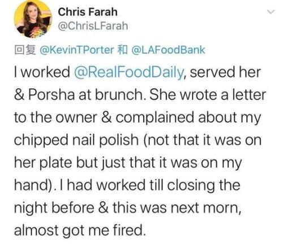
Task: Visit the @ChrisLFarah handle
Action: point(93,26)
